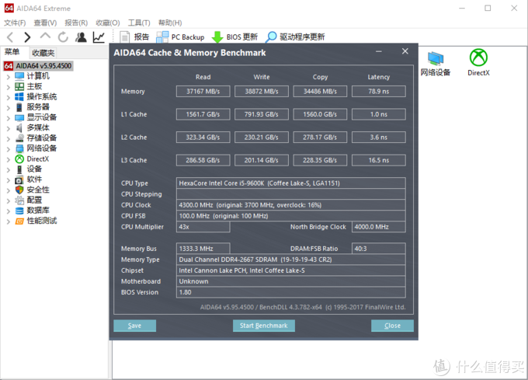Open the user/favorites person icon in toolbar

[82, 37]
